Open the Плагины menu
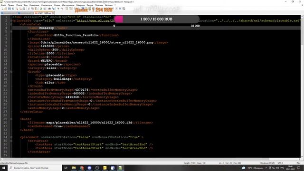 (x=99, y=5)
